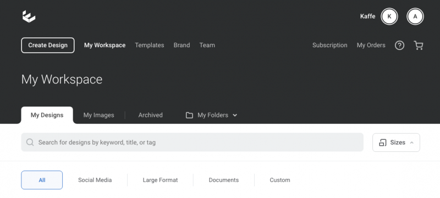Open the Templates menu item
Screen dimensions: 440x198
tap(149, 46)
